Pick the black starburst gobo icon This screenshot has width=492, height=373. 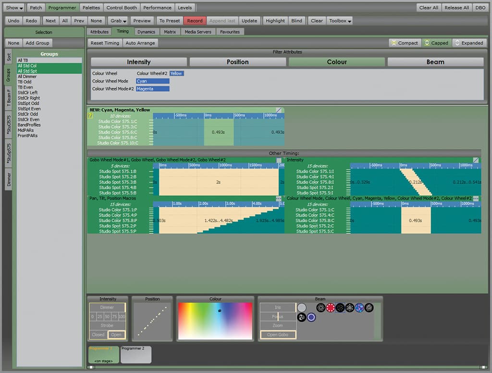pyautogui.click(x=350, y=308)
